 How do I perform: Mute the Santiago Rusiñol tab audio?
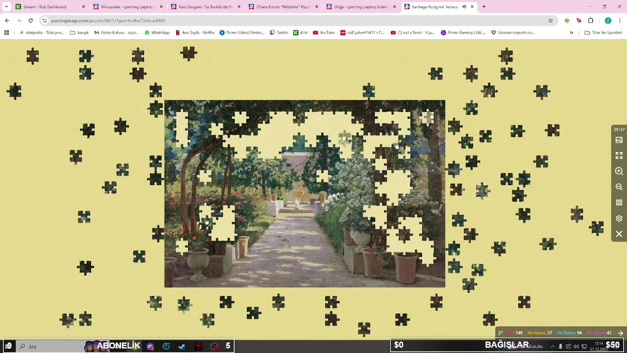point(464,7)
